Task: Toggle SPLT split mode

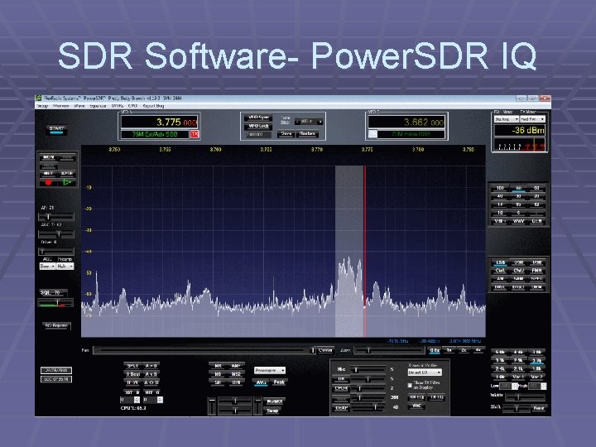Action: [x=132, y=366]
